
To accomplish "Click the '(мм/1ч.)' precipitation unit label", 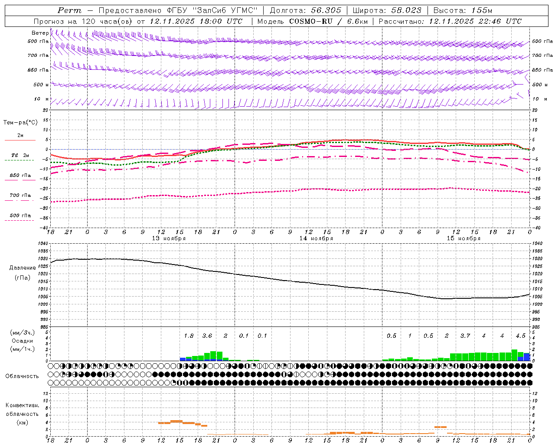I will click(x=23, y=349).
